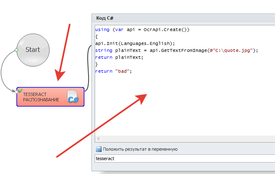Click the 'return plainText;' code line
Screen dimensions: 275x174
(119, 57)
